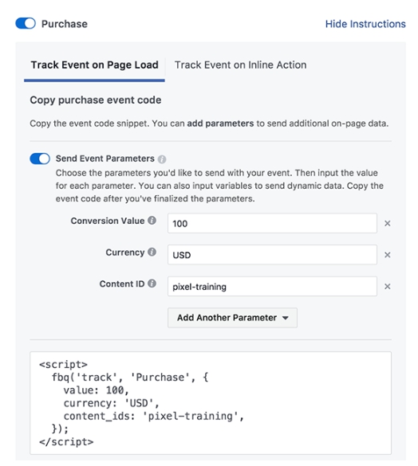Remove the Content ID parameter

(x=388, y=286)
